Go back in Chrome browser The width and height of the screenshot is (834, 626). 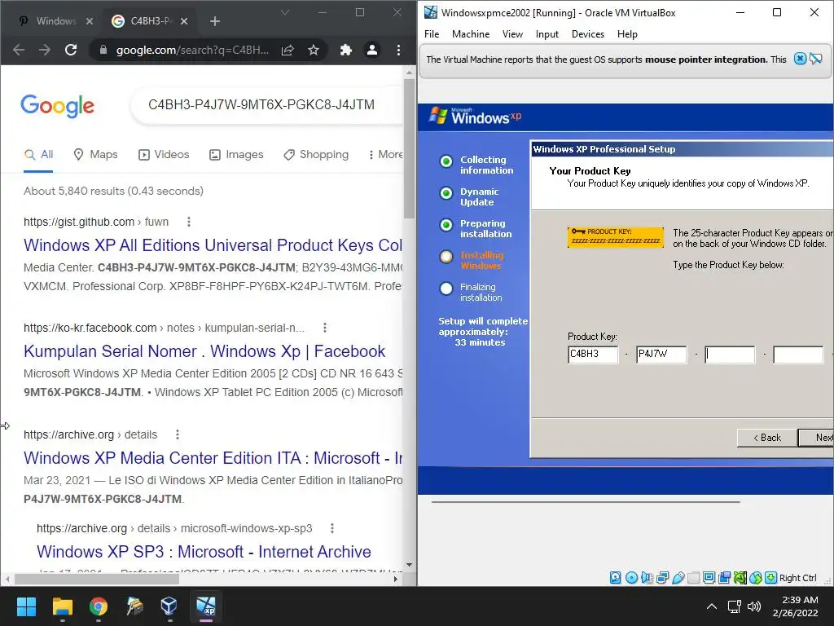coord(19,50)
